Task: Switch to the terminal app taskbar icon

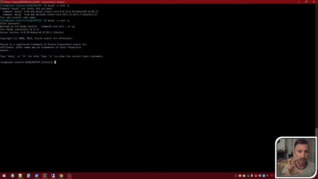Action: point(45,176)
